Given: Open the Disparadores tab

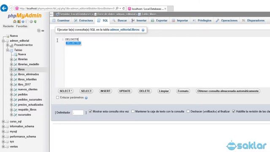Looking at the screenshot, I should point(253,21).
